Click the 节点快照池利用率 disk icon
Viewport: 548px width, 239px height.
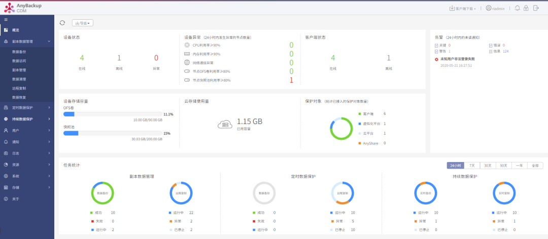pyautogui.click(x=187, y=80)
